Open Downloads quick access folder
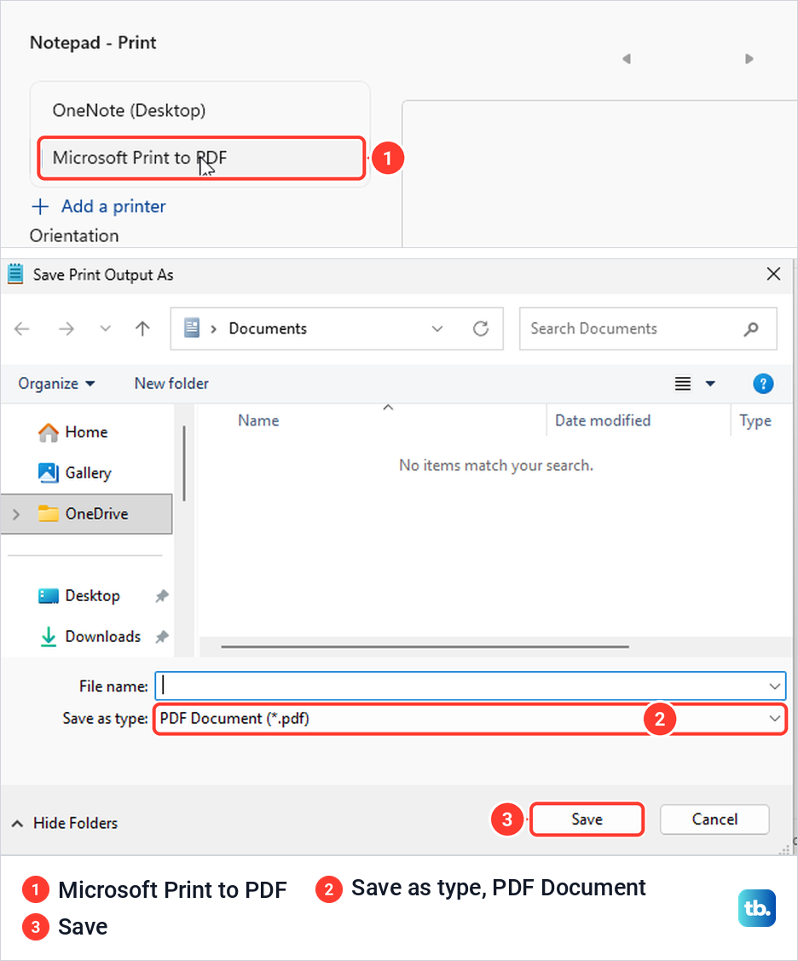This screenshot has height=961, width=798. (103, 637)
